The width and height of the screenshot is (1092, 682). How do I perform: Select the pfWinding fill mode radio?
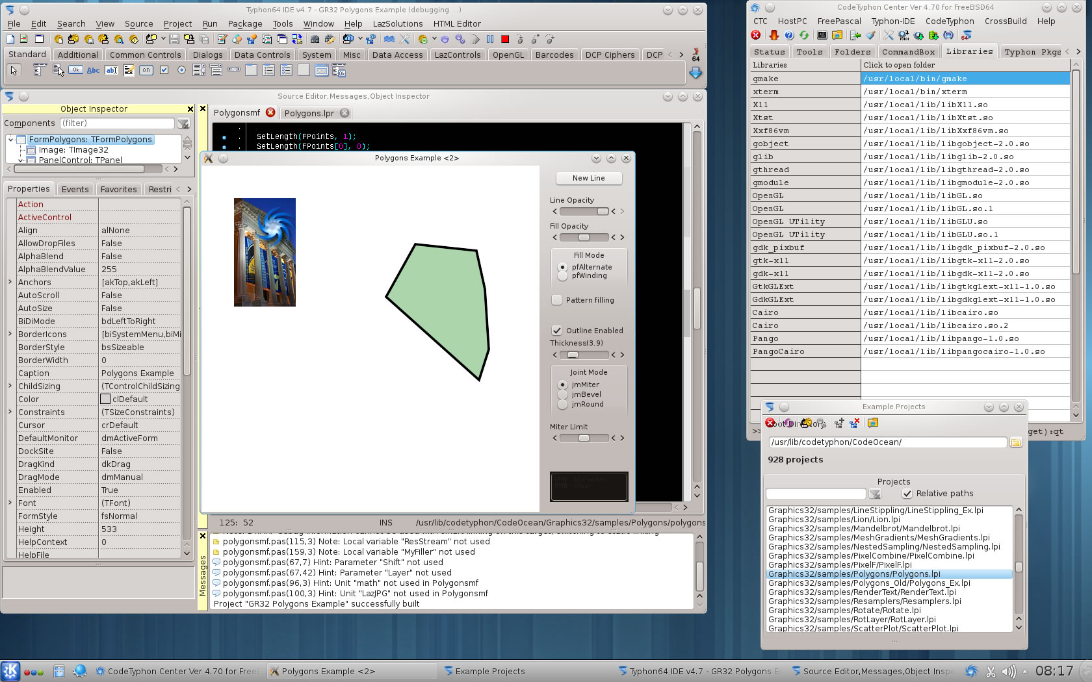coord(563,276)
